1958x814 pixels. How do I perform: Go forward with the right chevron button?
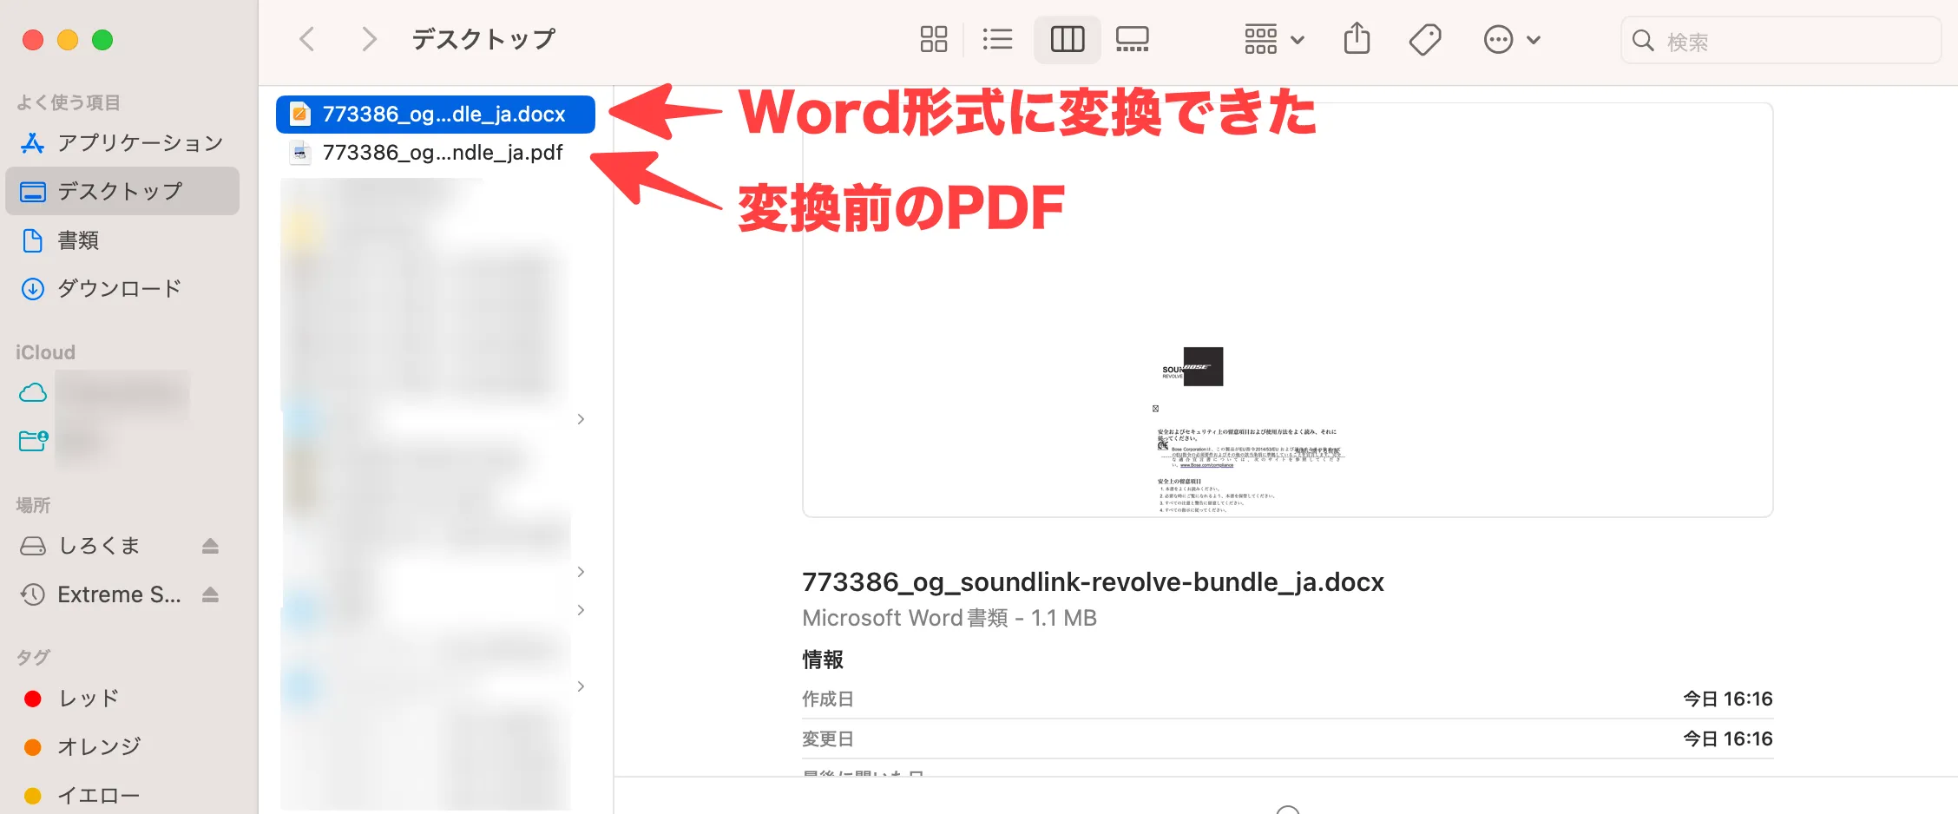click(369, 39)
